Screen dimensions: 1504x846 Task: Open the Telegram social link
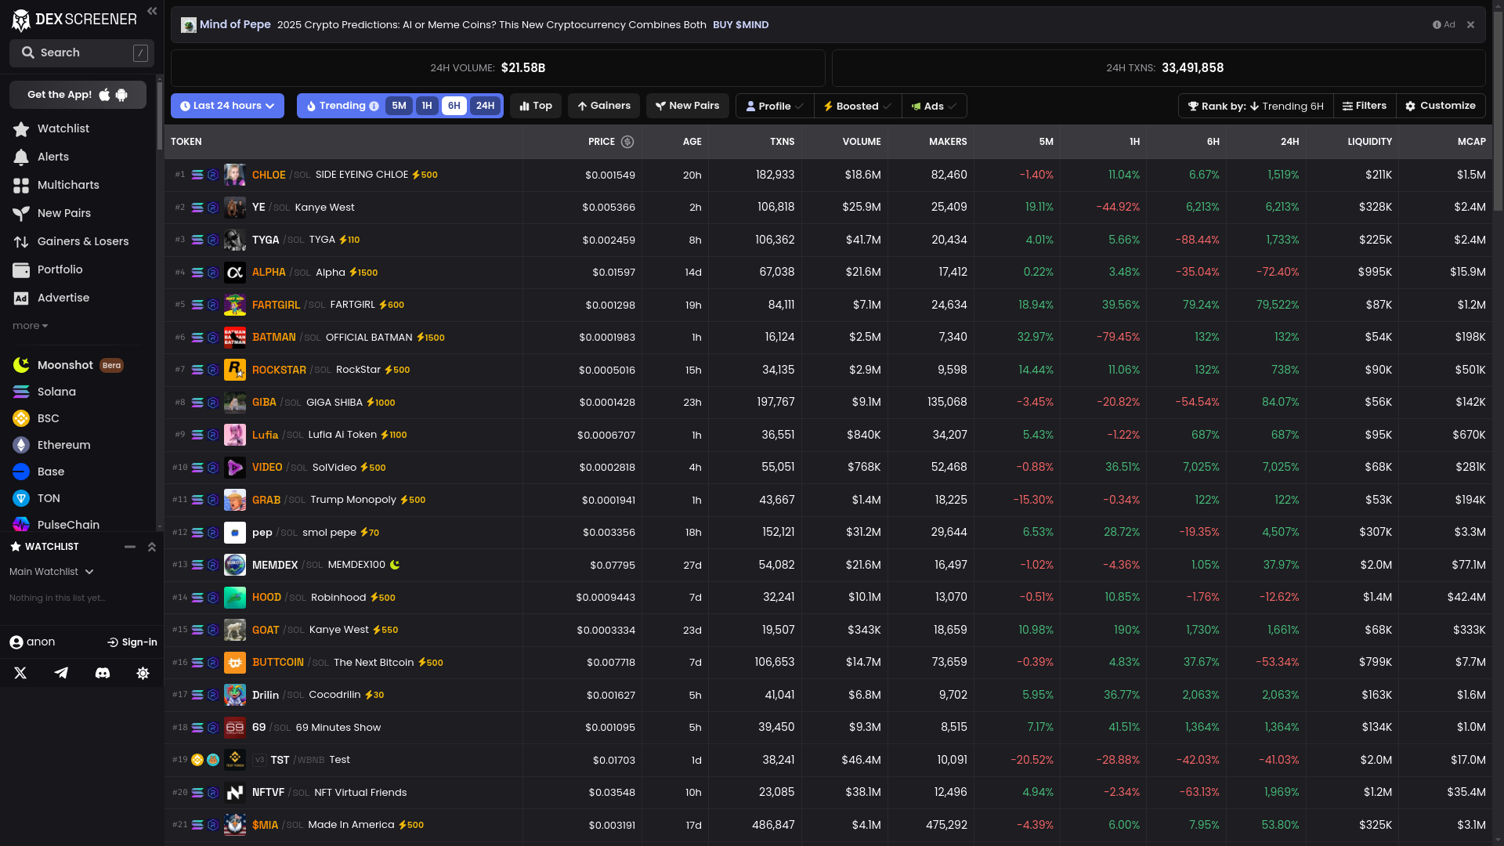[61, 673]
